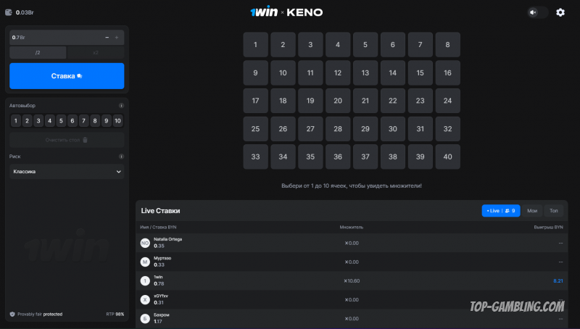Open the Live bets tab

pyautogui.click(x=500, y=211)
